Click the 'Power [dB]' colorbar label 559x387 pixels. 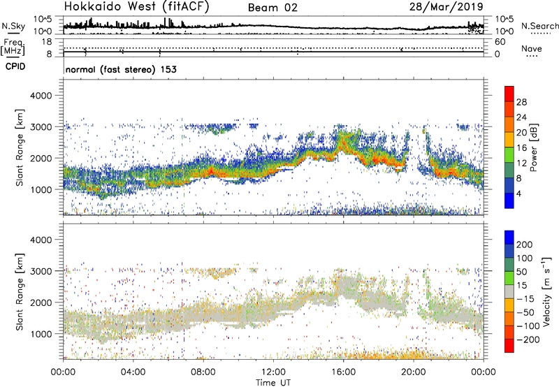point(533,147)
